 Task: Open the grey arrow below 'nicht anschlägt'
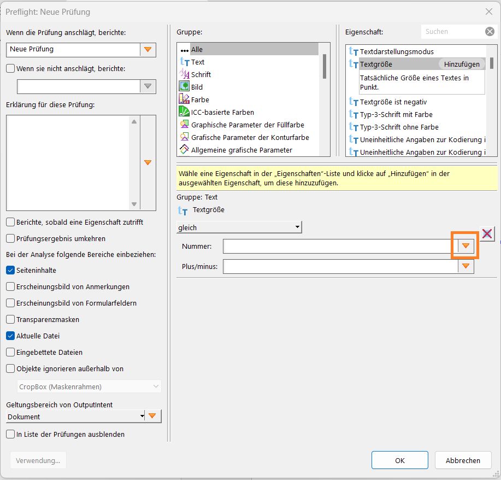[x=148, y=86]
